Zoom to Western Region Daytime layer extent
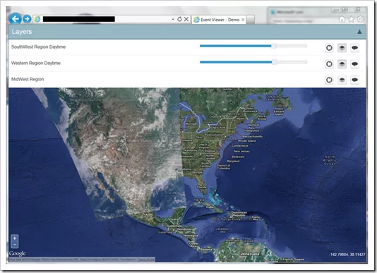The height and width of the screenshot is (273, 377). (329, 64)
